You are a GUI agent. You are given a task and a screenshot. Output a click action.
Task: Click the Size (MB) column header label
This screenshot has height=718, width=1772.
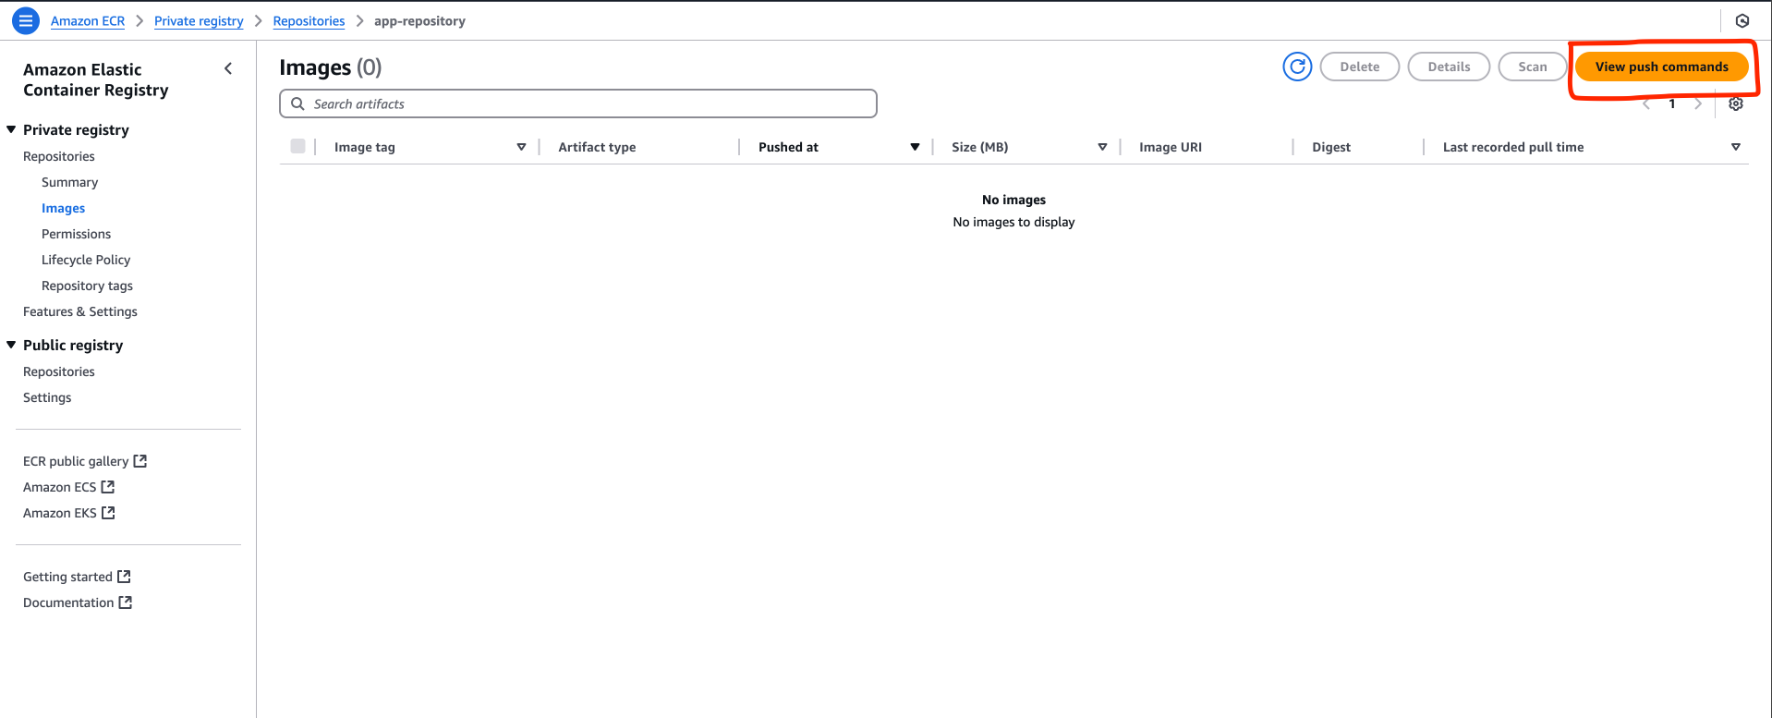tap(979, 147)
